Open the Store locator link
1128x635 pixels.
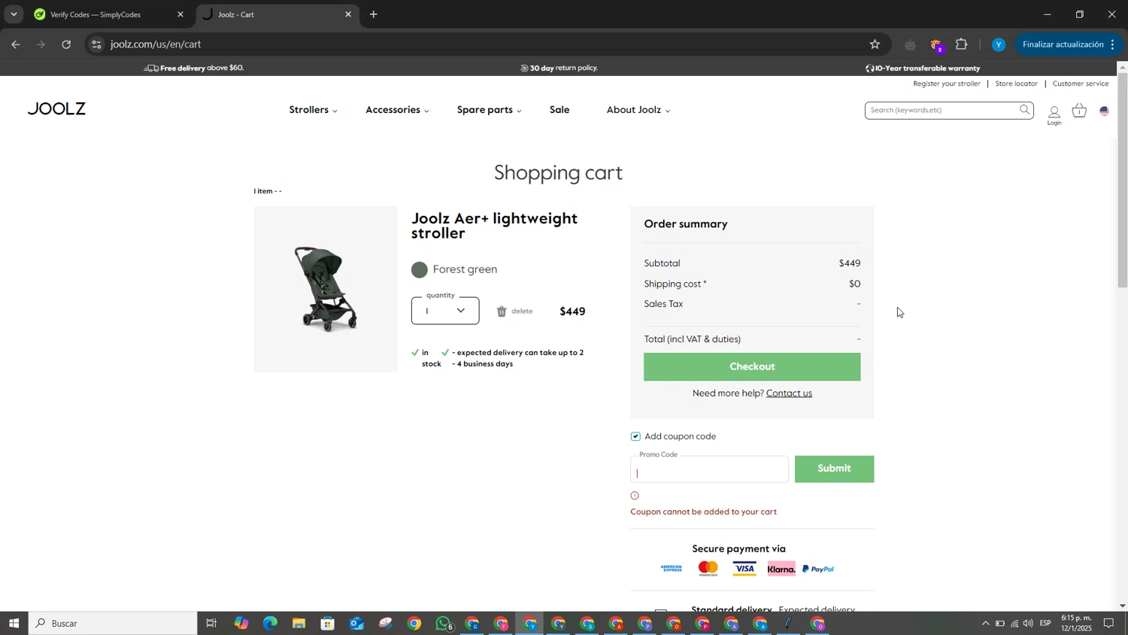point(1016,84)
